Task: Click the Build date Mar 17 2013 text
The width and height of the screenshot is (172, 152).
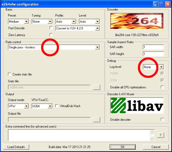Action: [69, 147]
